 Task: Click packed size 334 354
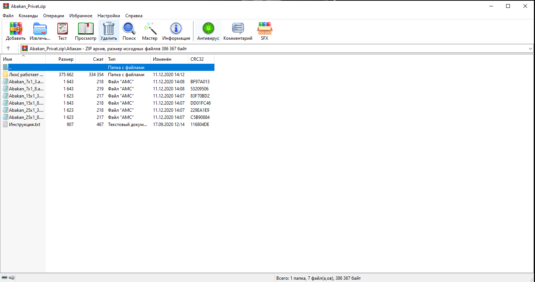[x=96, y=75]
